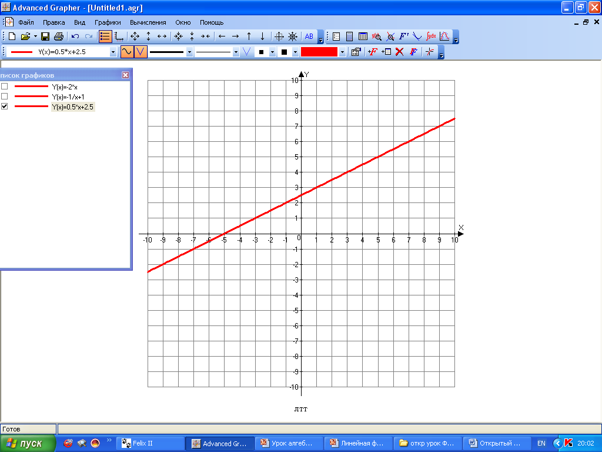602x452 pixels.
Task: Open the Вид menu
Action: click(79, 22)
